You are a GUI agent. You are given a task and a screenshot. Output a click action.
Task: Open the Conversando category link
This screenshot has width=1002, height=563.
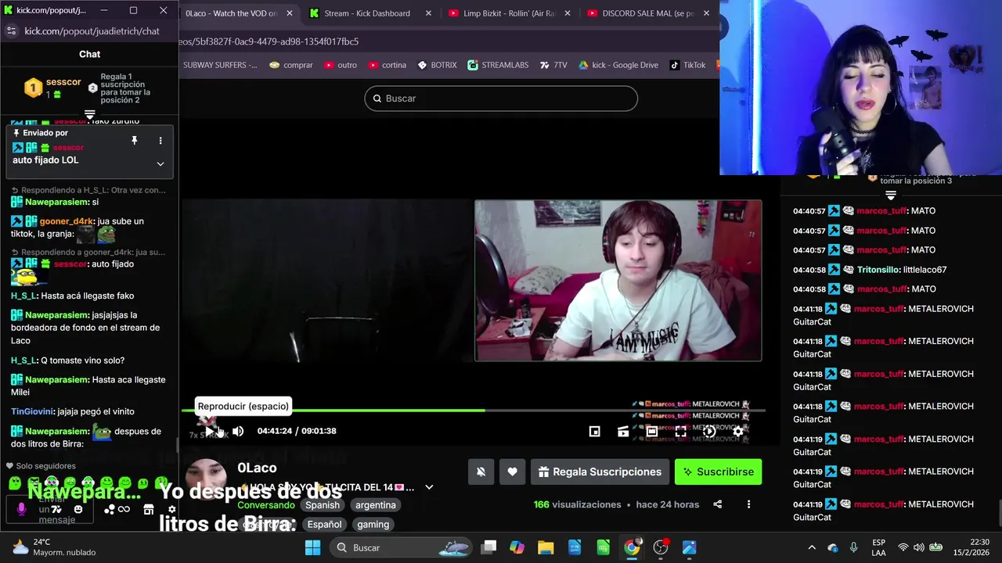(x=266, y=505)
